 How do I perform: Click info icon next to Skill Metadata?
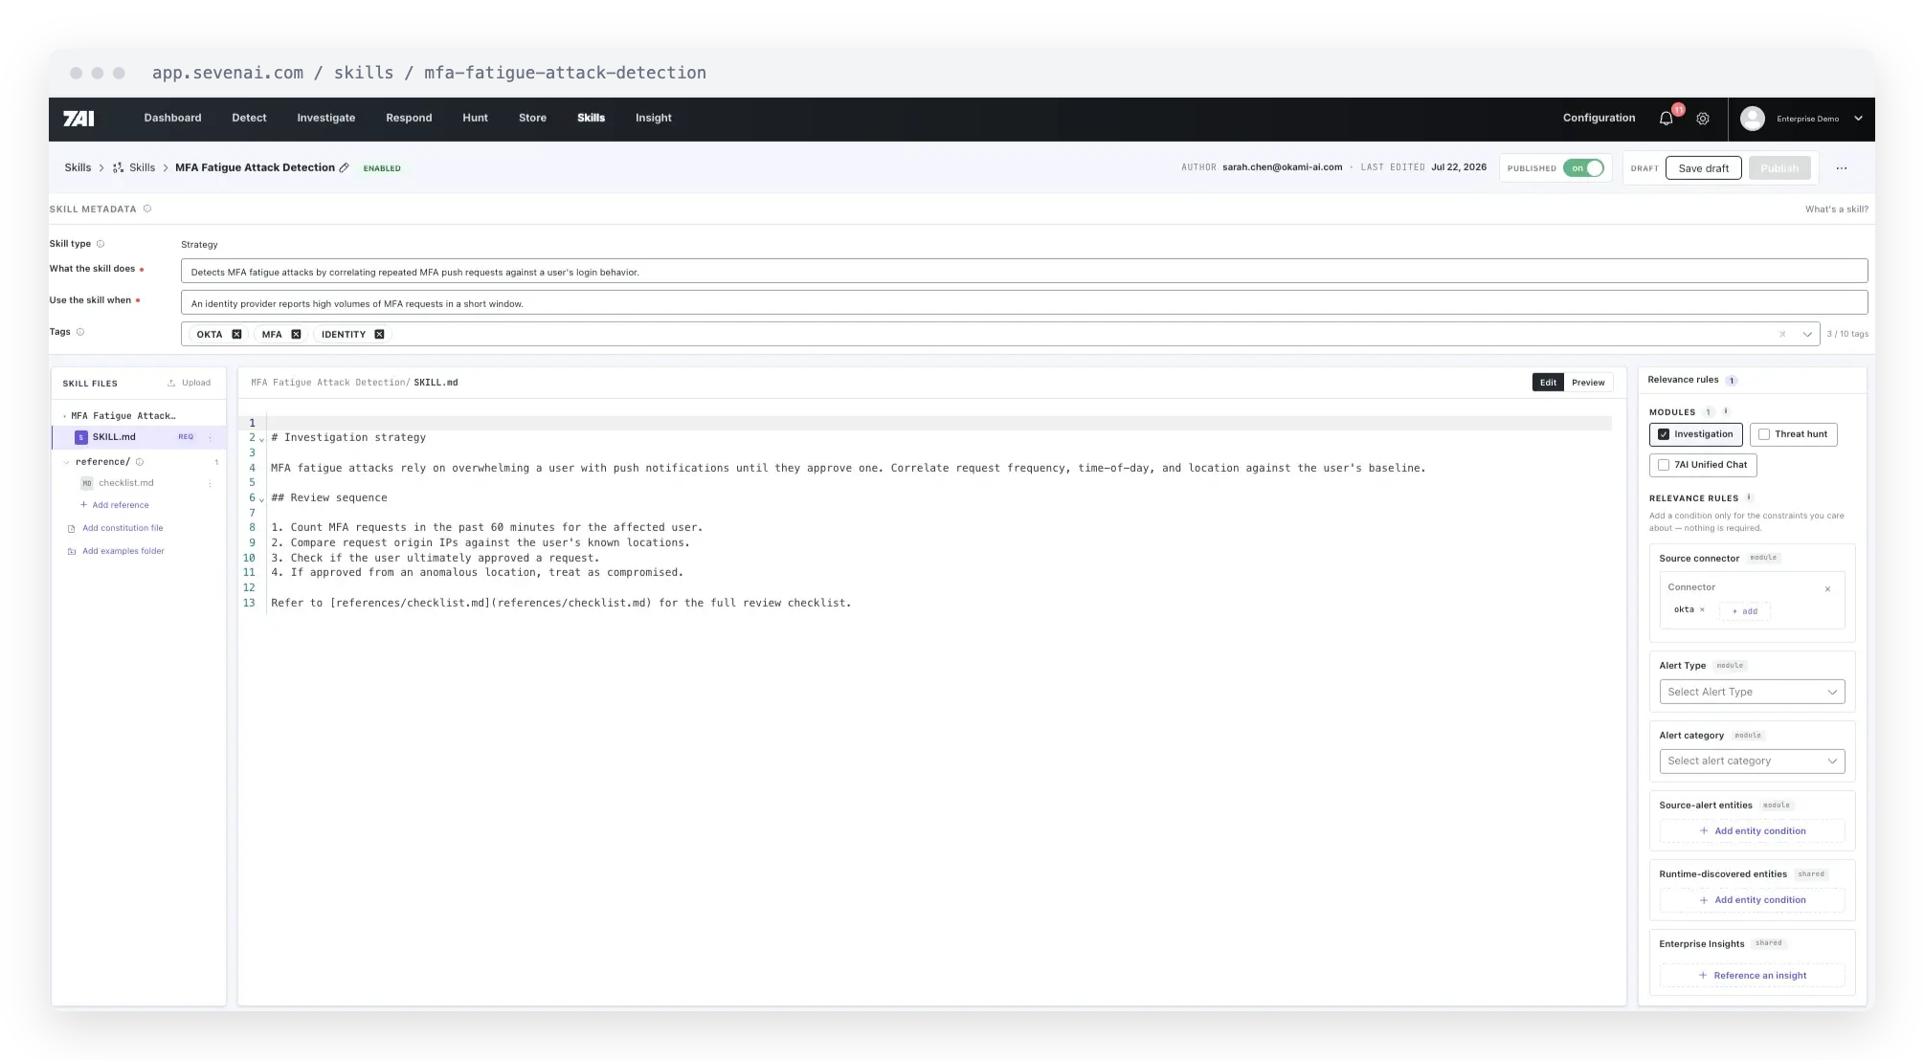(147, 209)
